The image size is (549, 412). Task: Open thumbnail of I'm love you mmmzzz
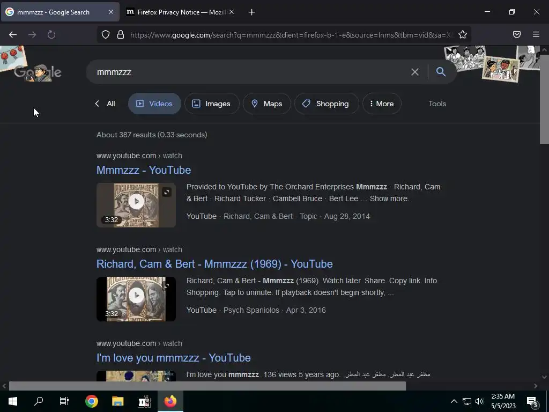[x=136, y=376]
